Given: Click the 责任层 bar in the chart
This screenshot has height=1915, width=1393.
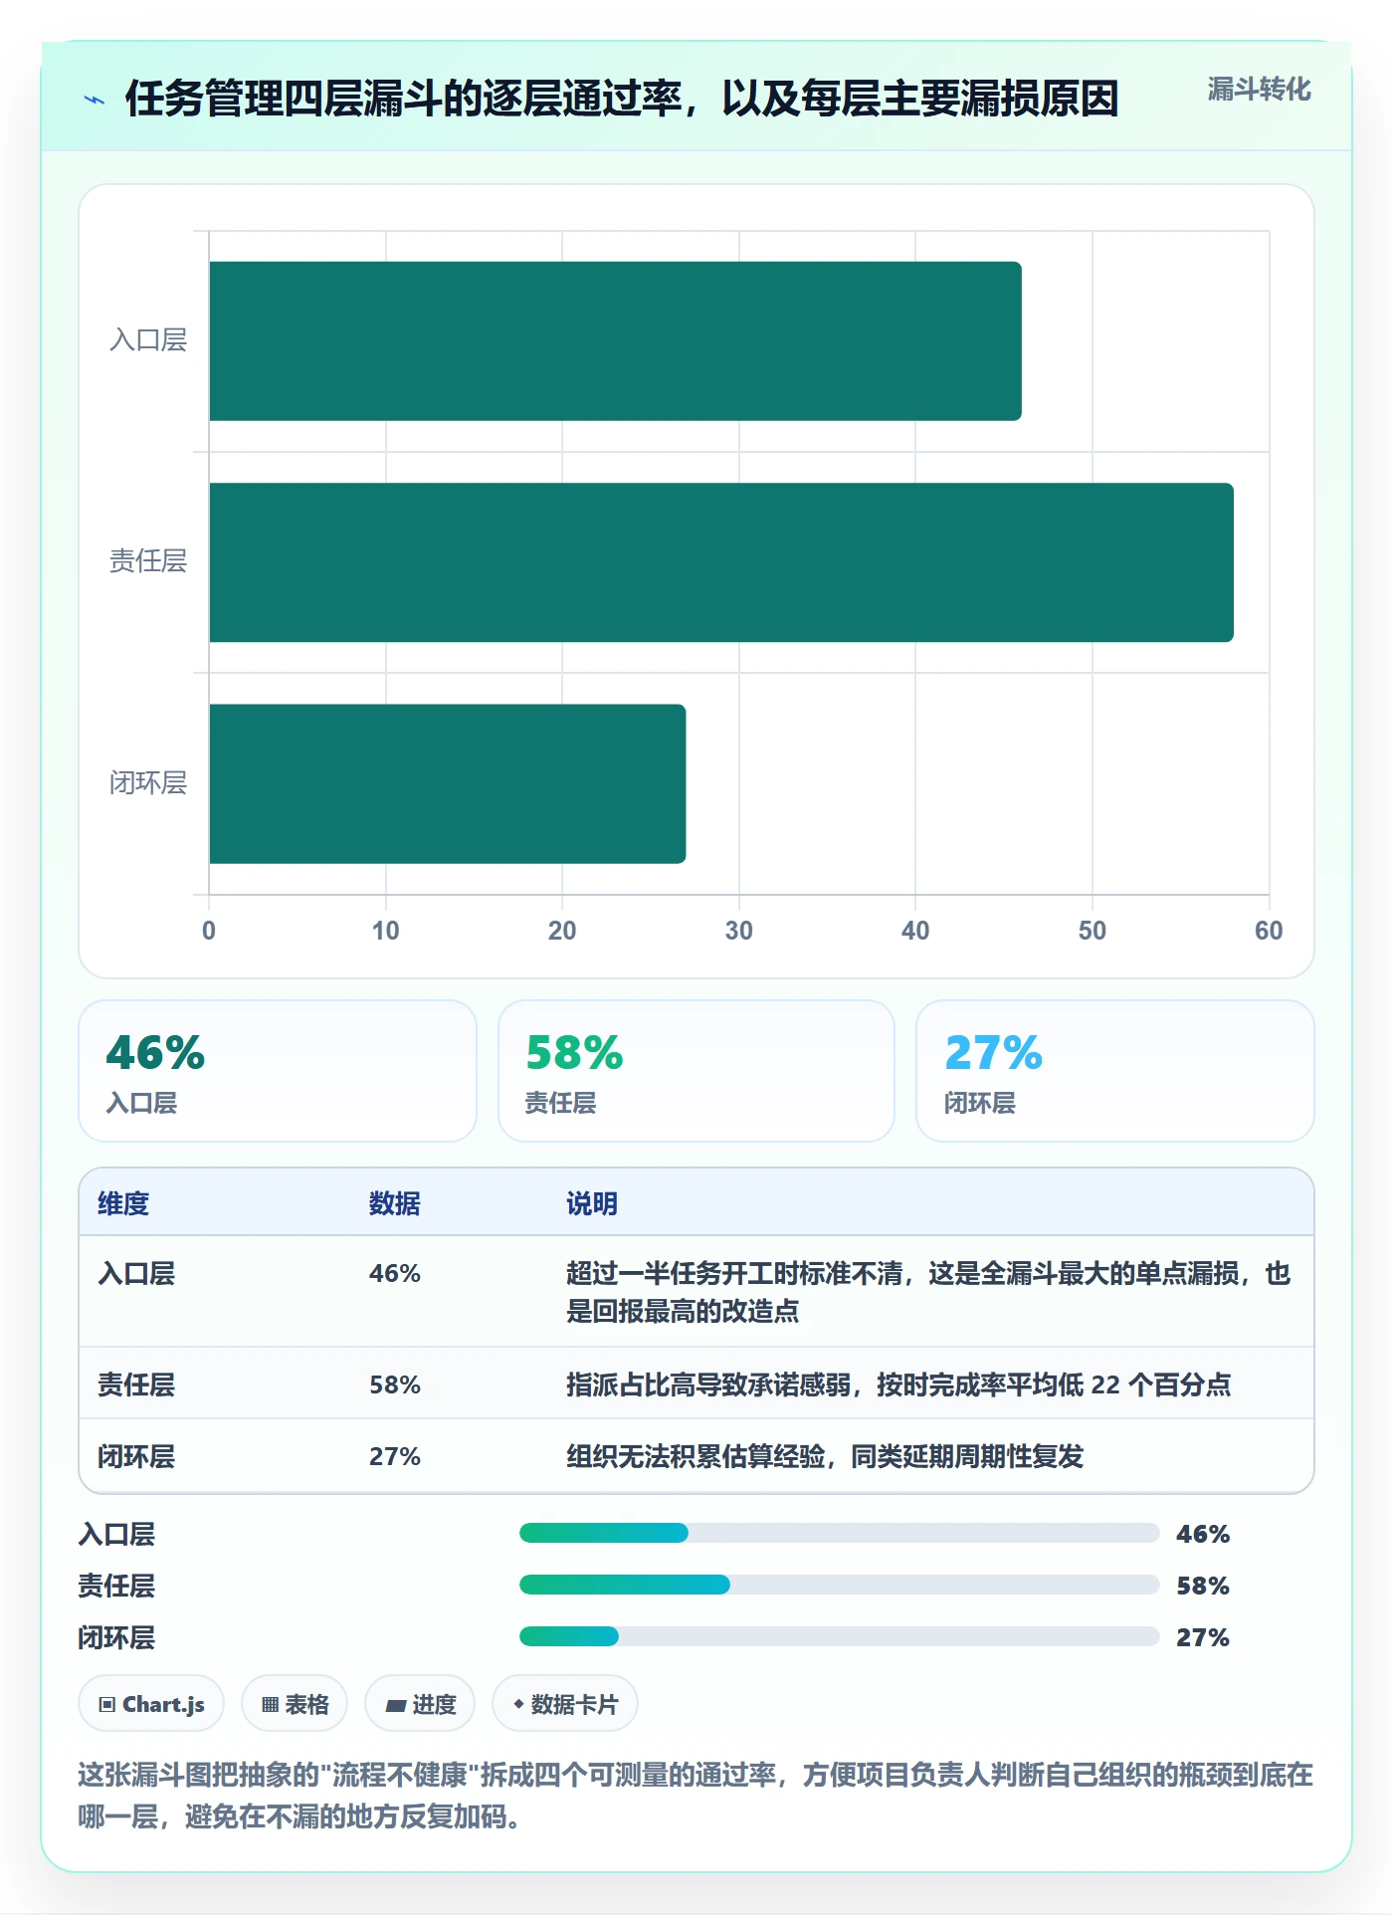Looking at the screenshot, I should click(x=721, y=562).
